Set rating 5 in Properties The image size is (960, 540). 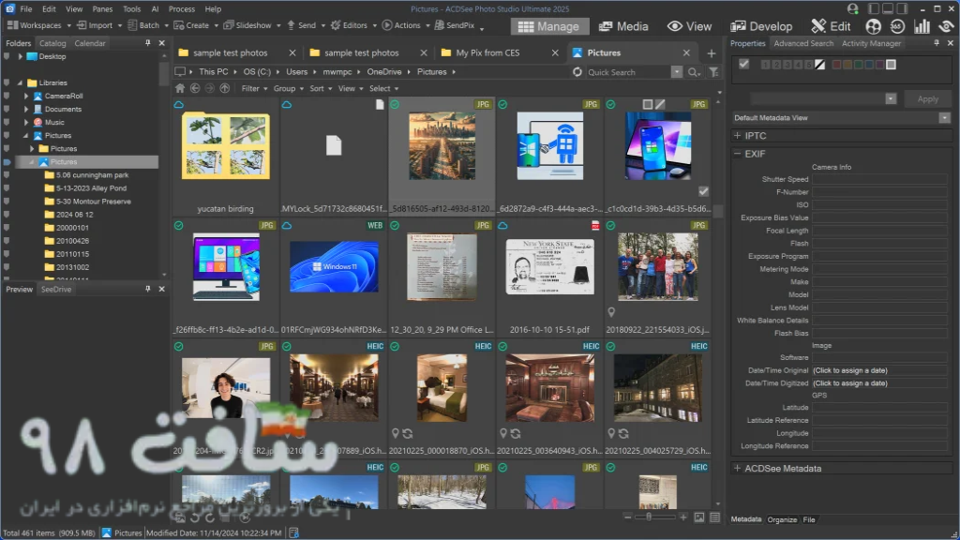pyautogui.click(x=809, y=65)
